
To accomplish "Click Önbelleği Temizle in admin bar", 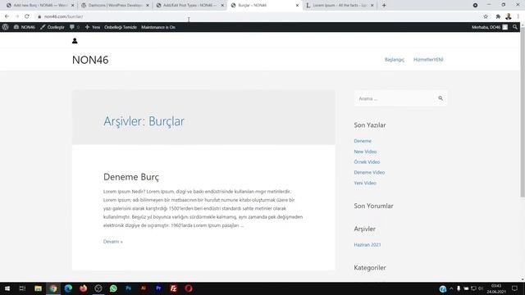I will [121, 27].
